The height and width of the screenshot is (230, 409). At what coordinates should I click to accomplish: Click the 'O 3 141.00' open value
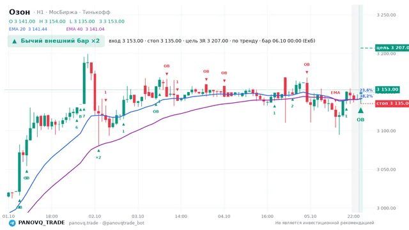pos(22,21)
